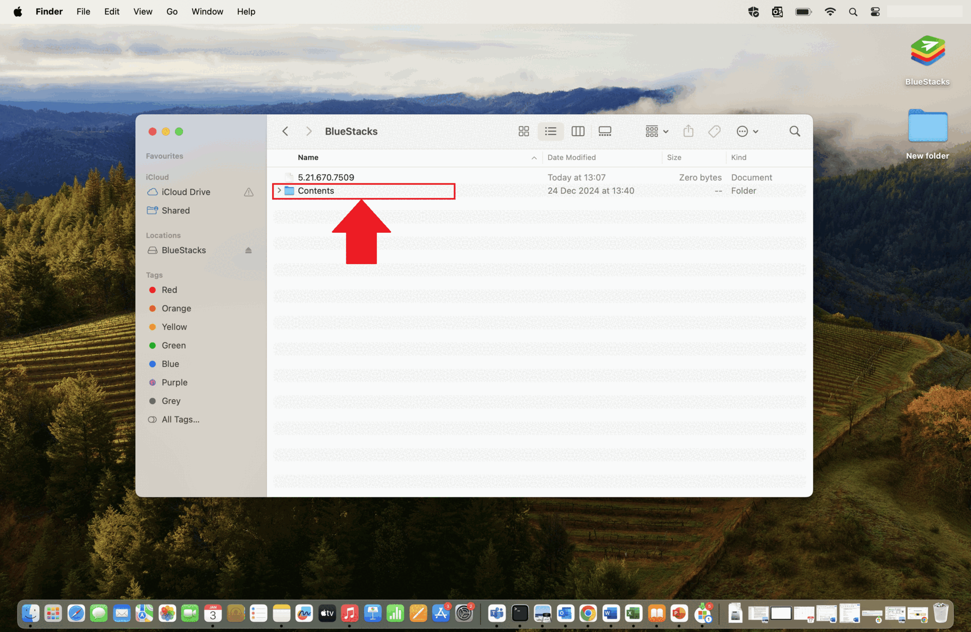Open Finder from the Dock
The image size is (971, 632).
pyautogui.click(x=30, y=614)
